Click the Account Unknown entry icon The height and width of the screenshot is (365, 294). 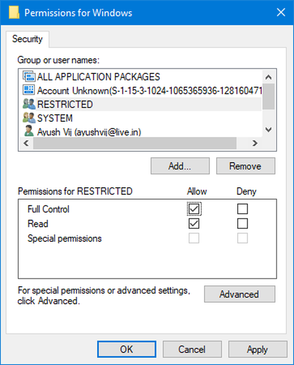(29, 90)
